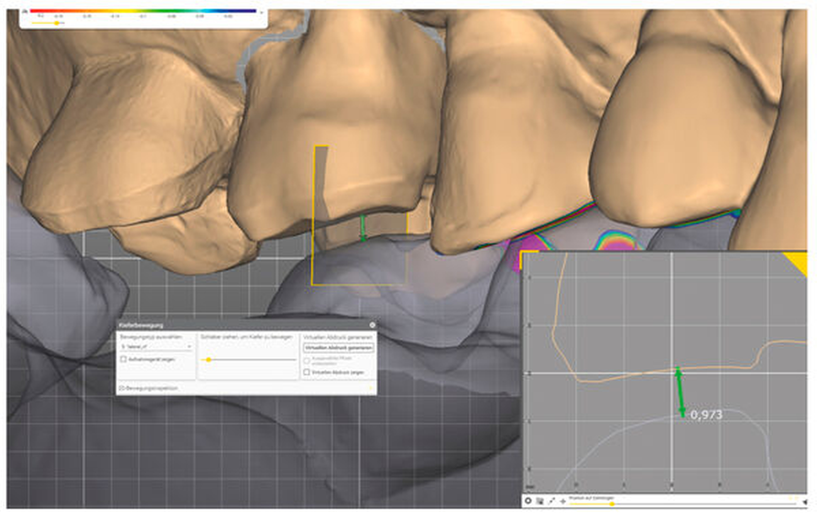The height and width of the screenshot is (519, 817).
Task: Click the circle icon in cross-section toolbar
Action: [x=528, y=501]
